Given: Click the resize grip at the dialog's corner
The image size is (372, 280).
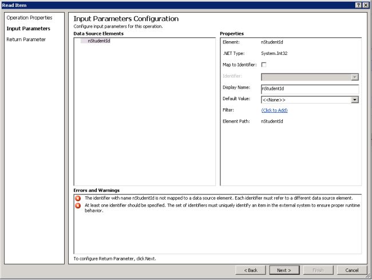Looking at the screenshot, I should coord(368,277).
